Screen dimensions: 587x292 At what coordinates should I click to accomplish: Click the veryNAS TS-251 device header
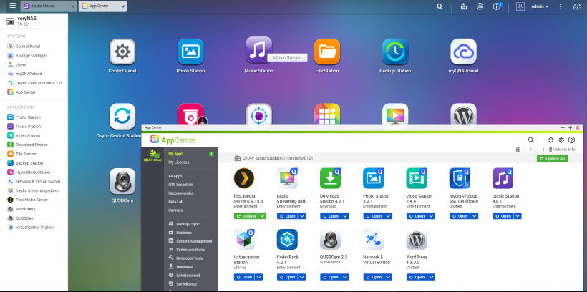click(x=34, y=21)
